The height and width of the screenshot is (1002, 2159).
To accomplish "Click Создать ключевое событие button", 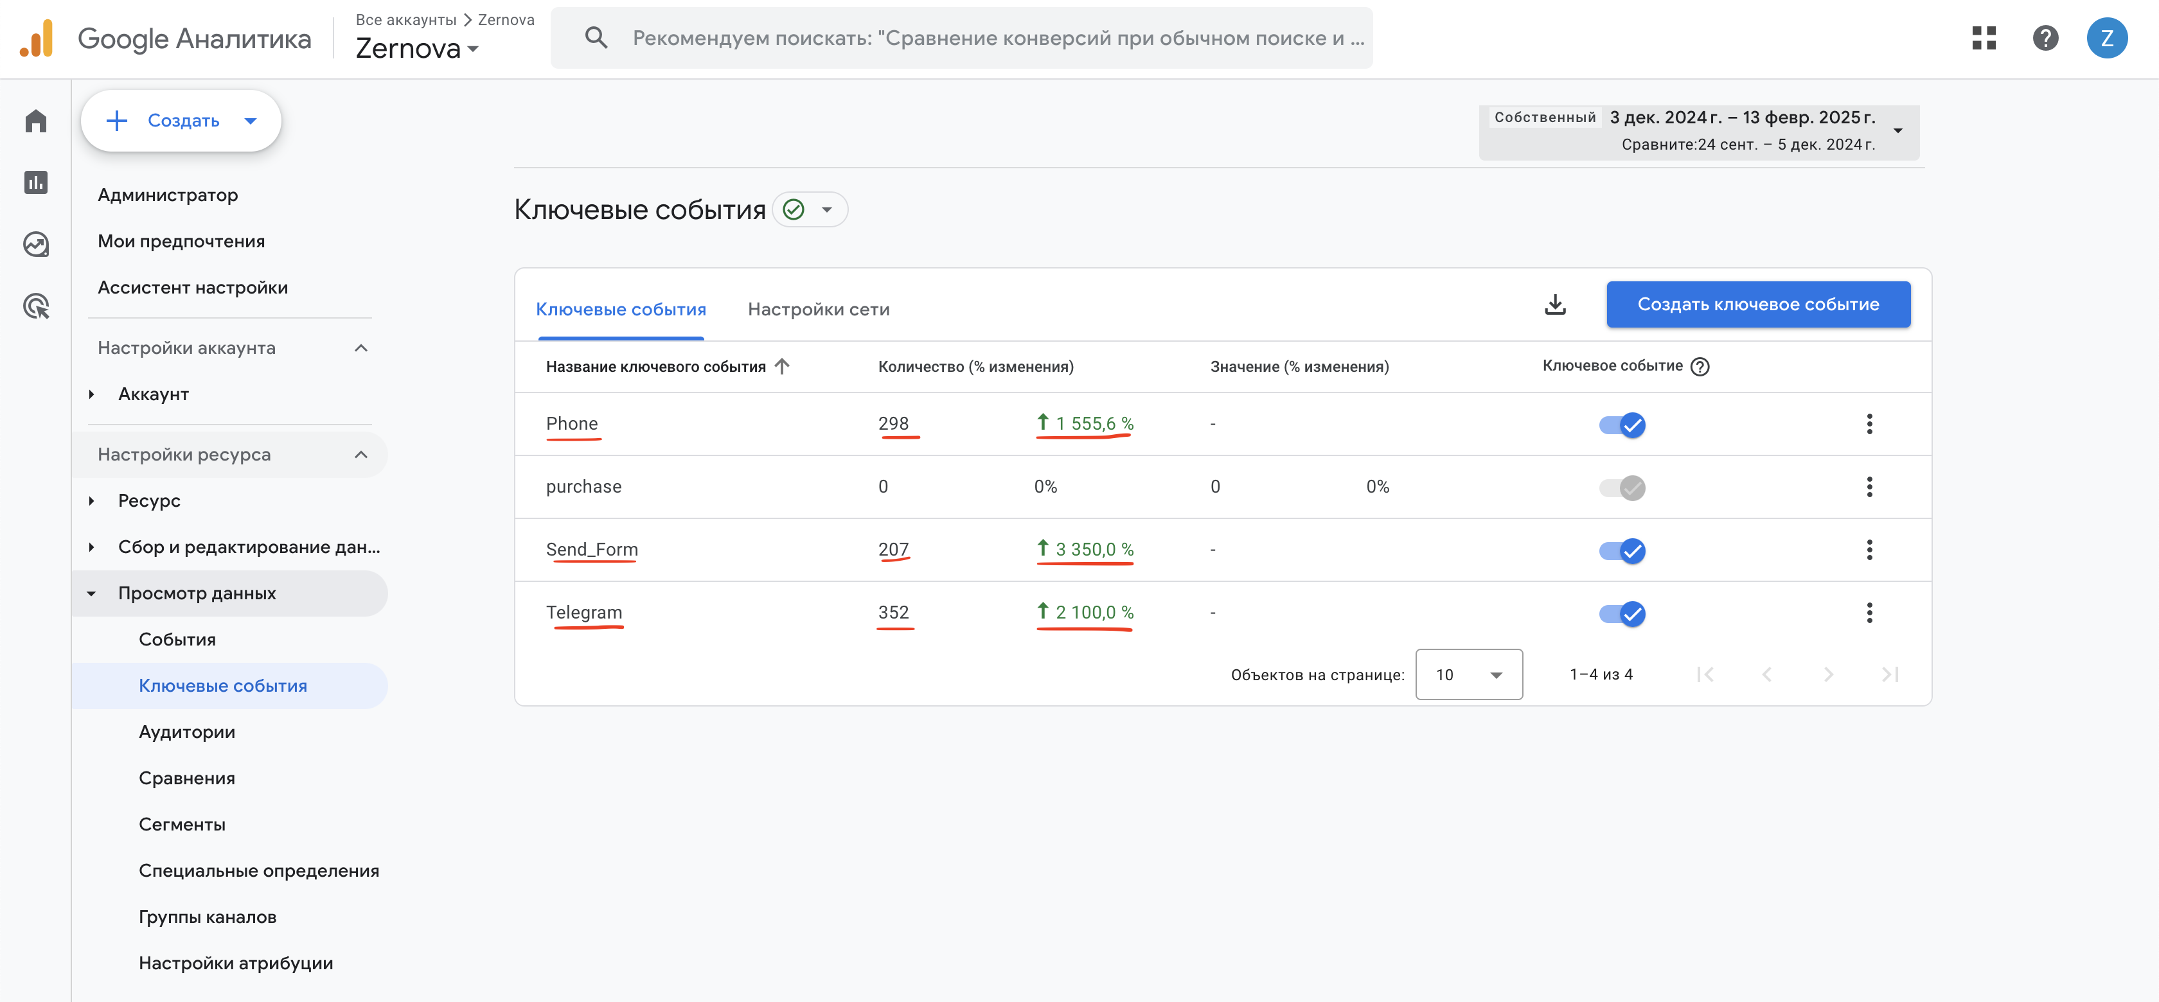I will point(1757,304).
